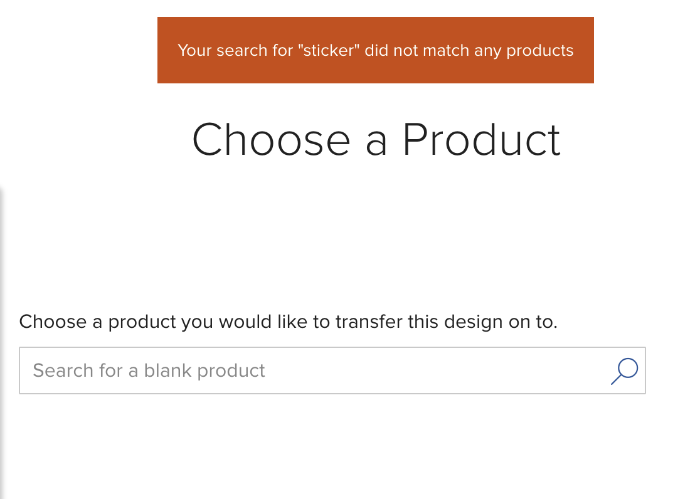
Task: Click "transfer this design on to" text
Action: pos(447,322)
